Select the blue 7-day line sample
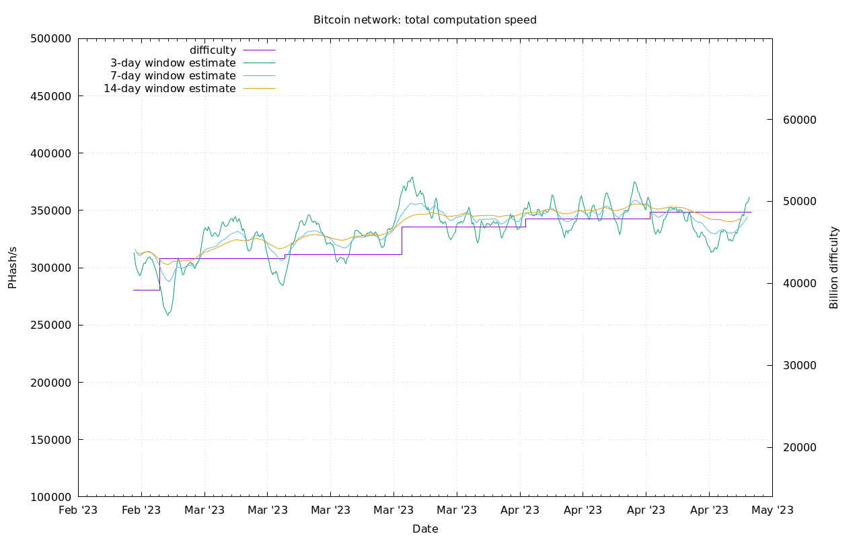Image resolution: width=861 pixels, height=538 pixels. pyautogui.click(x=259, y=75)
